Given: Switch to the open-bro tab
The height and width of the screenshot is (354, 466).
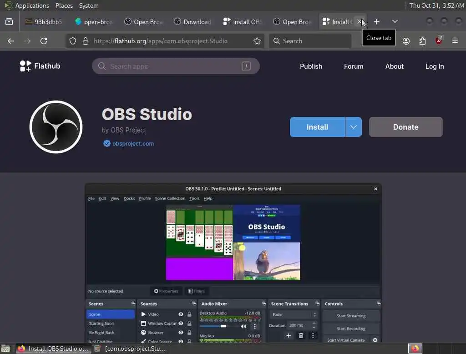Looking at the screenshot, I should pyautogui.click(x=94, y=22).
